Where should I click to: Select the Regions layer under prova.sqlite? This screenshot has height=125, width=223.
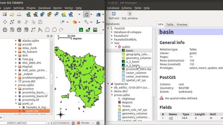[x=127, y=102]
